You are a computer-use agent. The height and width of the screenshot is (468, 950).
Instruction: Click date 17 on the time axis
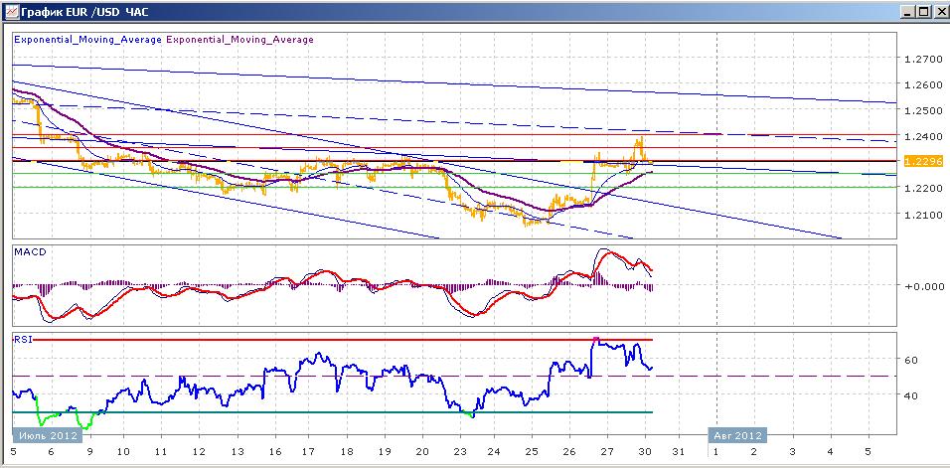point(309,452)
